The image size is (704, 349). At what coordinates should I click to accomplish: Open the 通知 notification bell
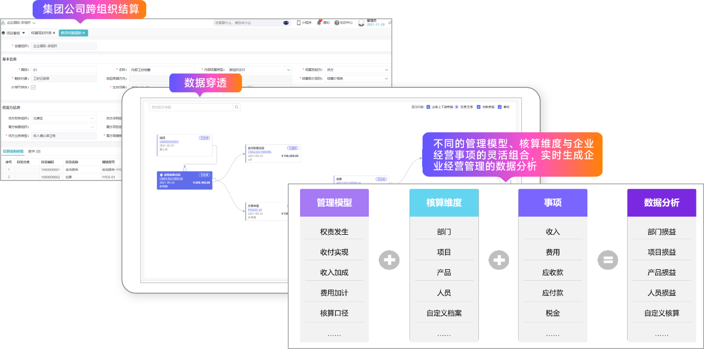319,23
